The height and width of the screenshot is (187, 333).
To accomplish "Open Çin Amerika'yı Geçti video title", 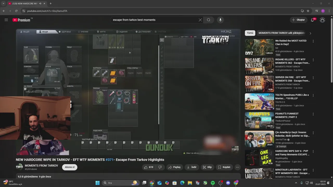I will [292, 134].
